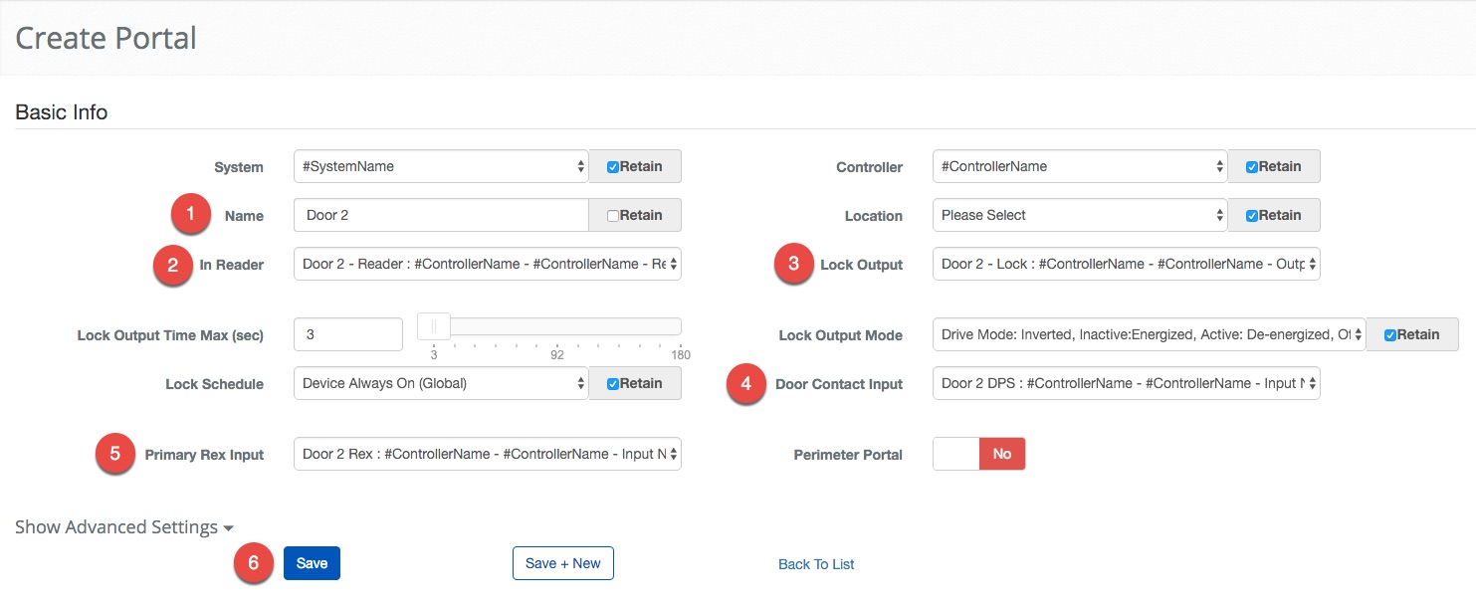Viewport: 1476px width, 607px height.
Task: Click the red step 6 badge
Action: tap(253, 563)
